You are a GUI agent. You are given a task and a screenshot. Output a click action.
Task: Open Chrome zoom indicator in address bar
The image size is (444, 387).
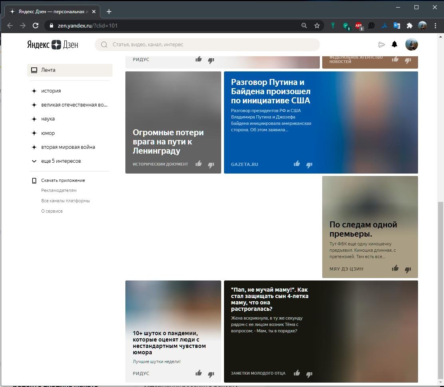pyautogui.click(x=304, y=26)
